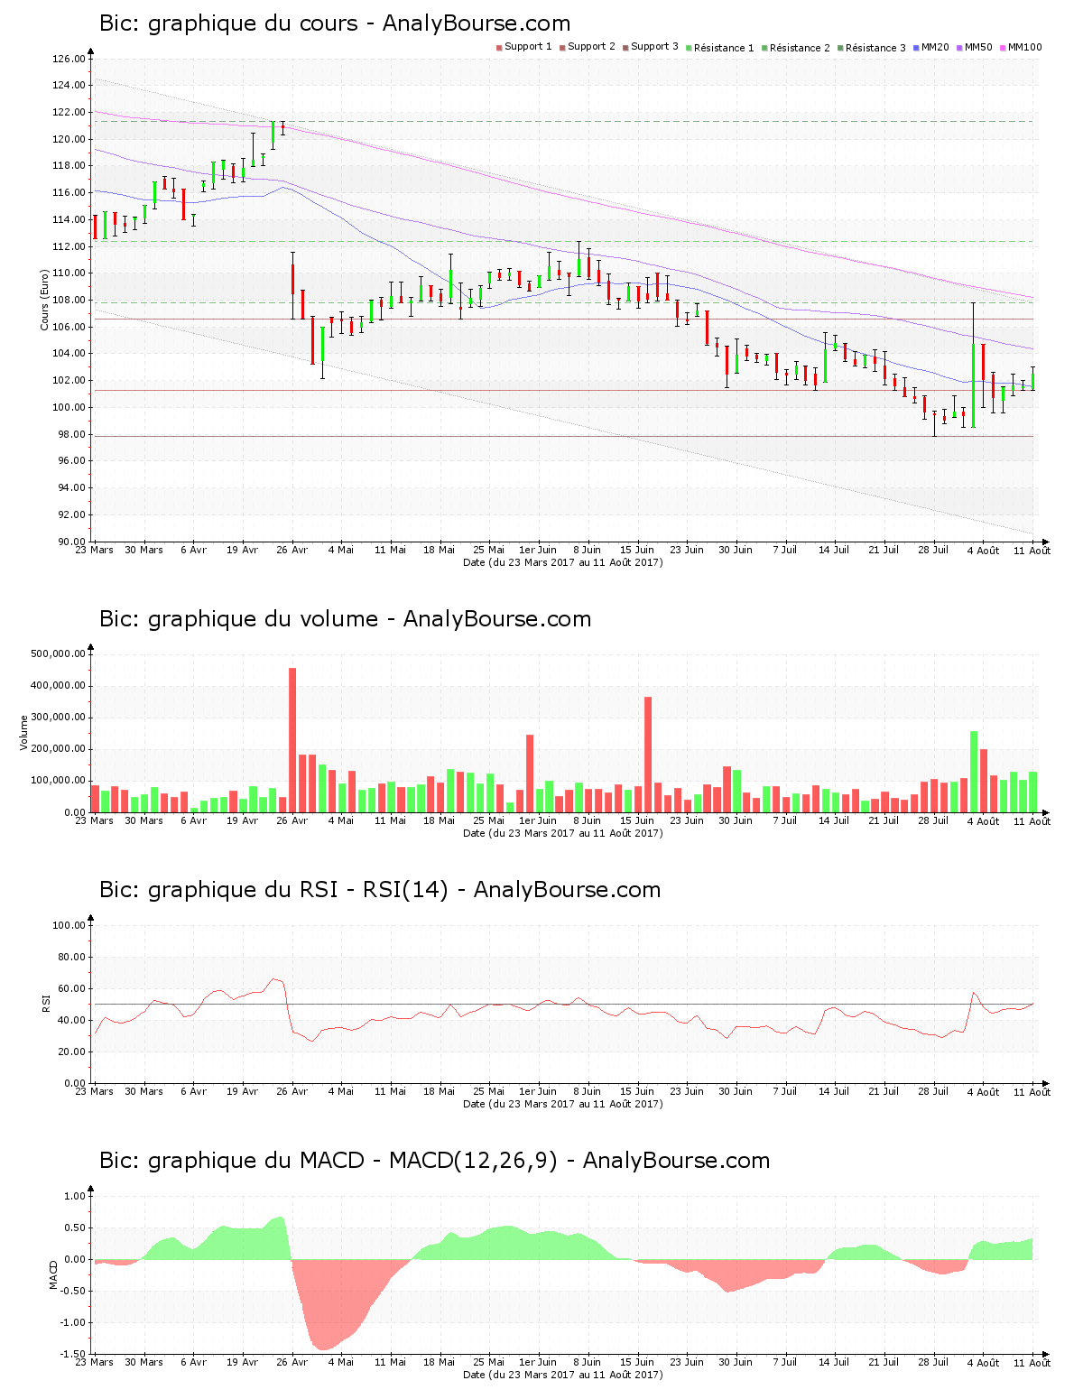This screenshot has width=1083, height=1399.
Task: Click the date range caption under RSI chart
Action: pyautogui.click(x=563, y=1104)
